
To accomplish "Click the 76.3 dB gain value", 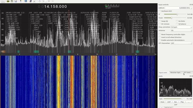I will click(x=189, y=99).
